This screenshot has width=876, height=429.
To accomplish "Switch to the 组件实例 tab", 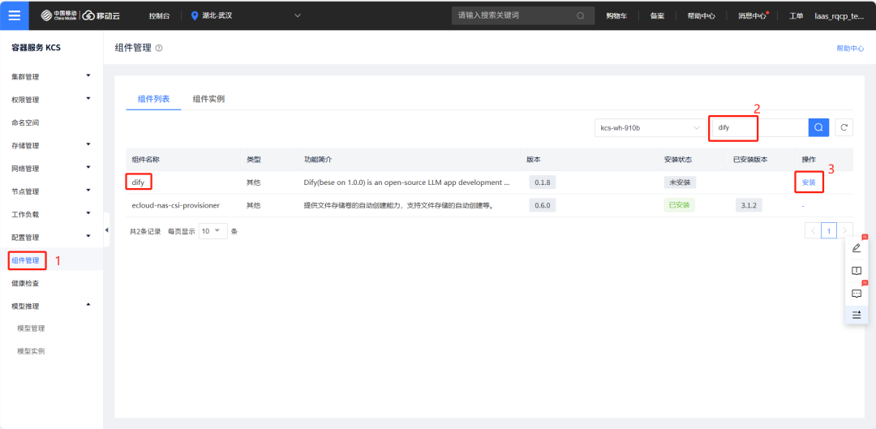I will coord(208,99).
